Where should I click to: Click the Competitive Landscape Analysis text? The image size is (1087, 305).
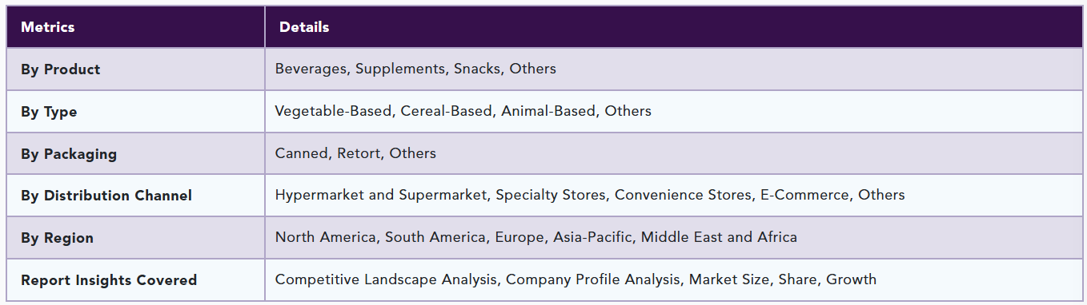(387, 279)
